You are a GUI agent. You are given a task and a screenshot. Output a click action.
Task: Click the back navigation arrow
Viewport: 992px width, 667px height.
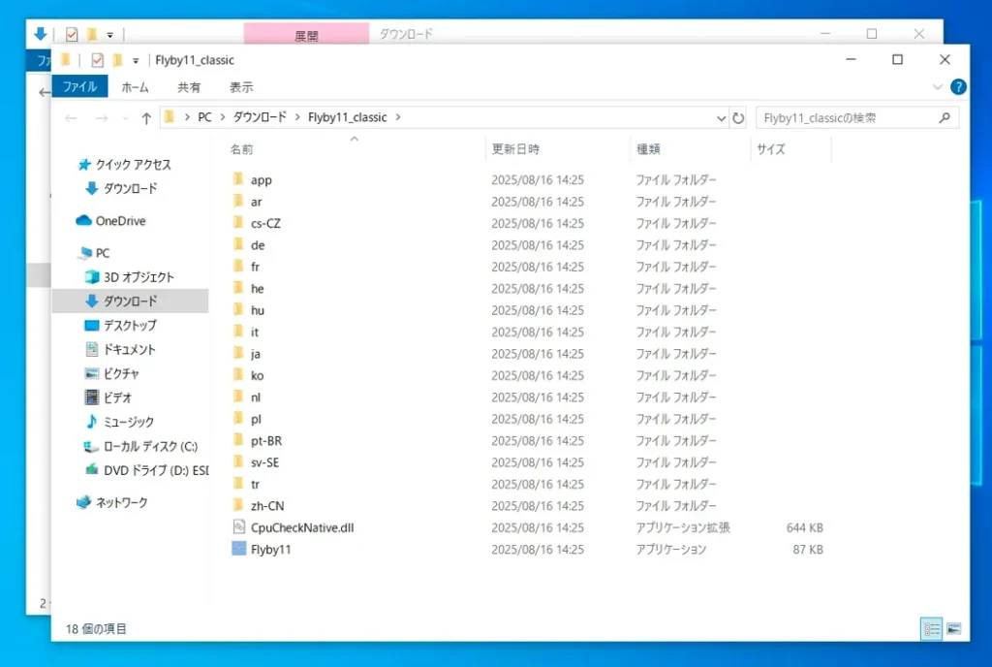pos(71,117)
